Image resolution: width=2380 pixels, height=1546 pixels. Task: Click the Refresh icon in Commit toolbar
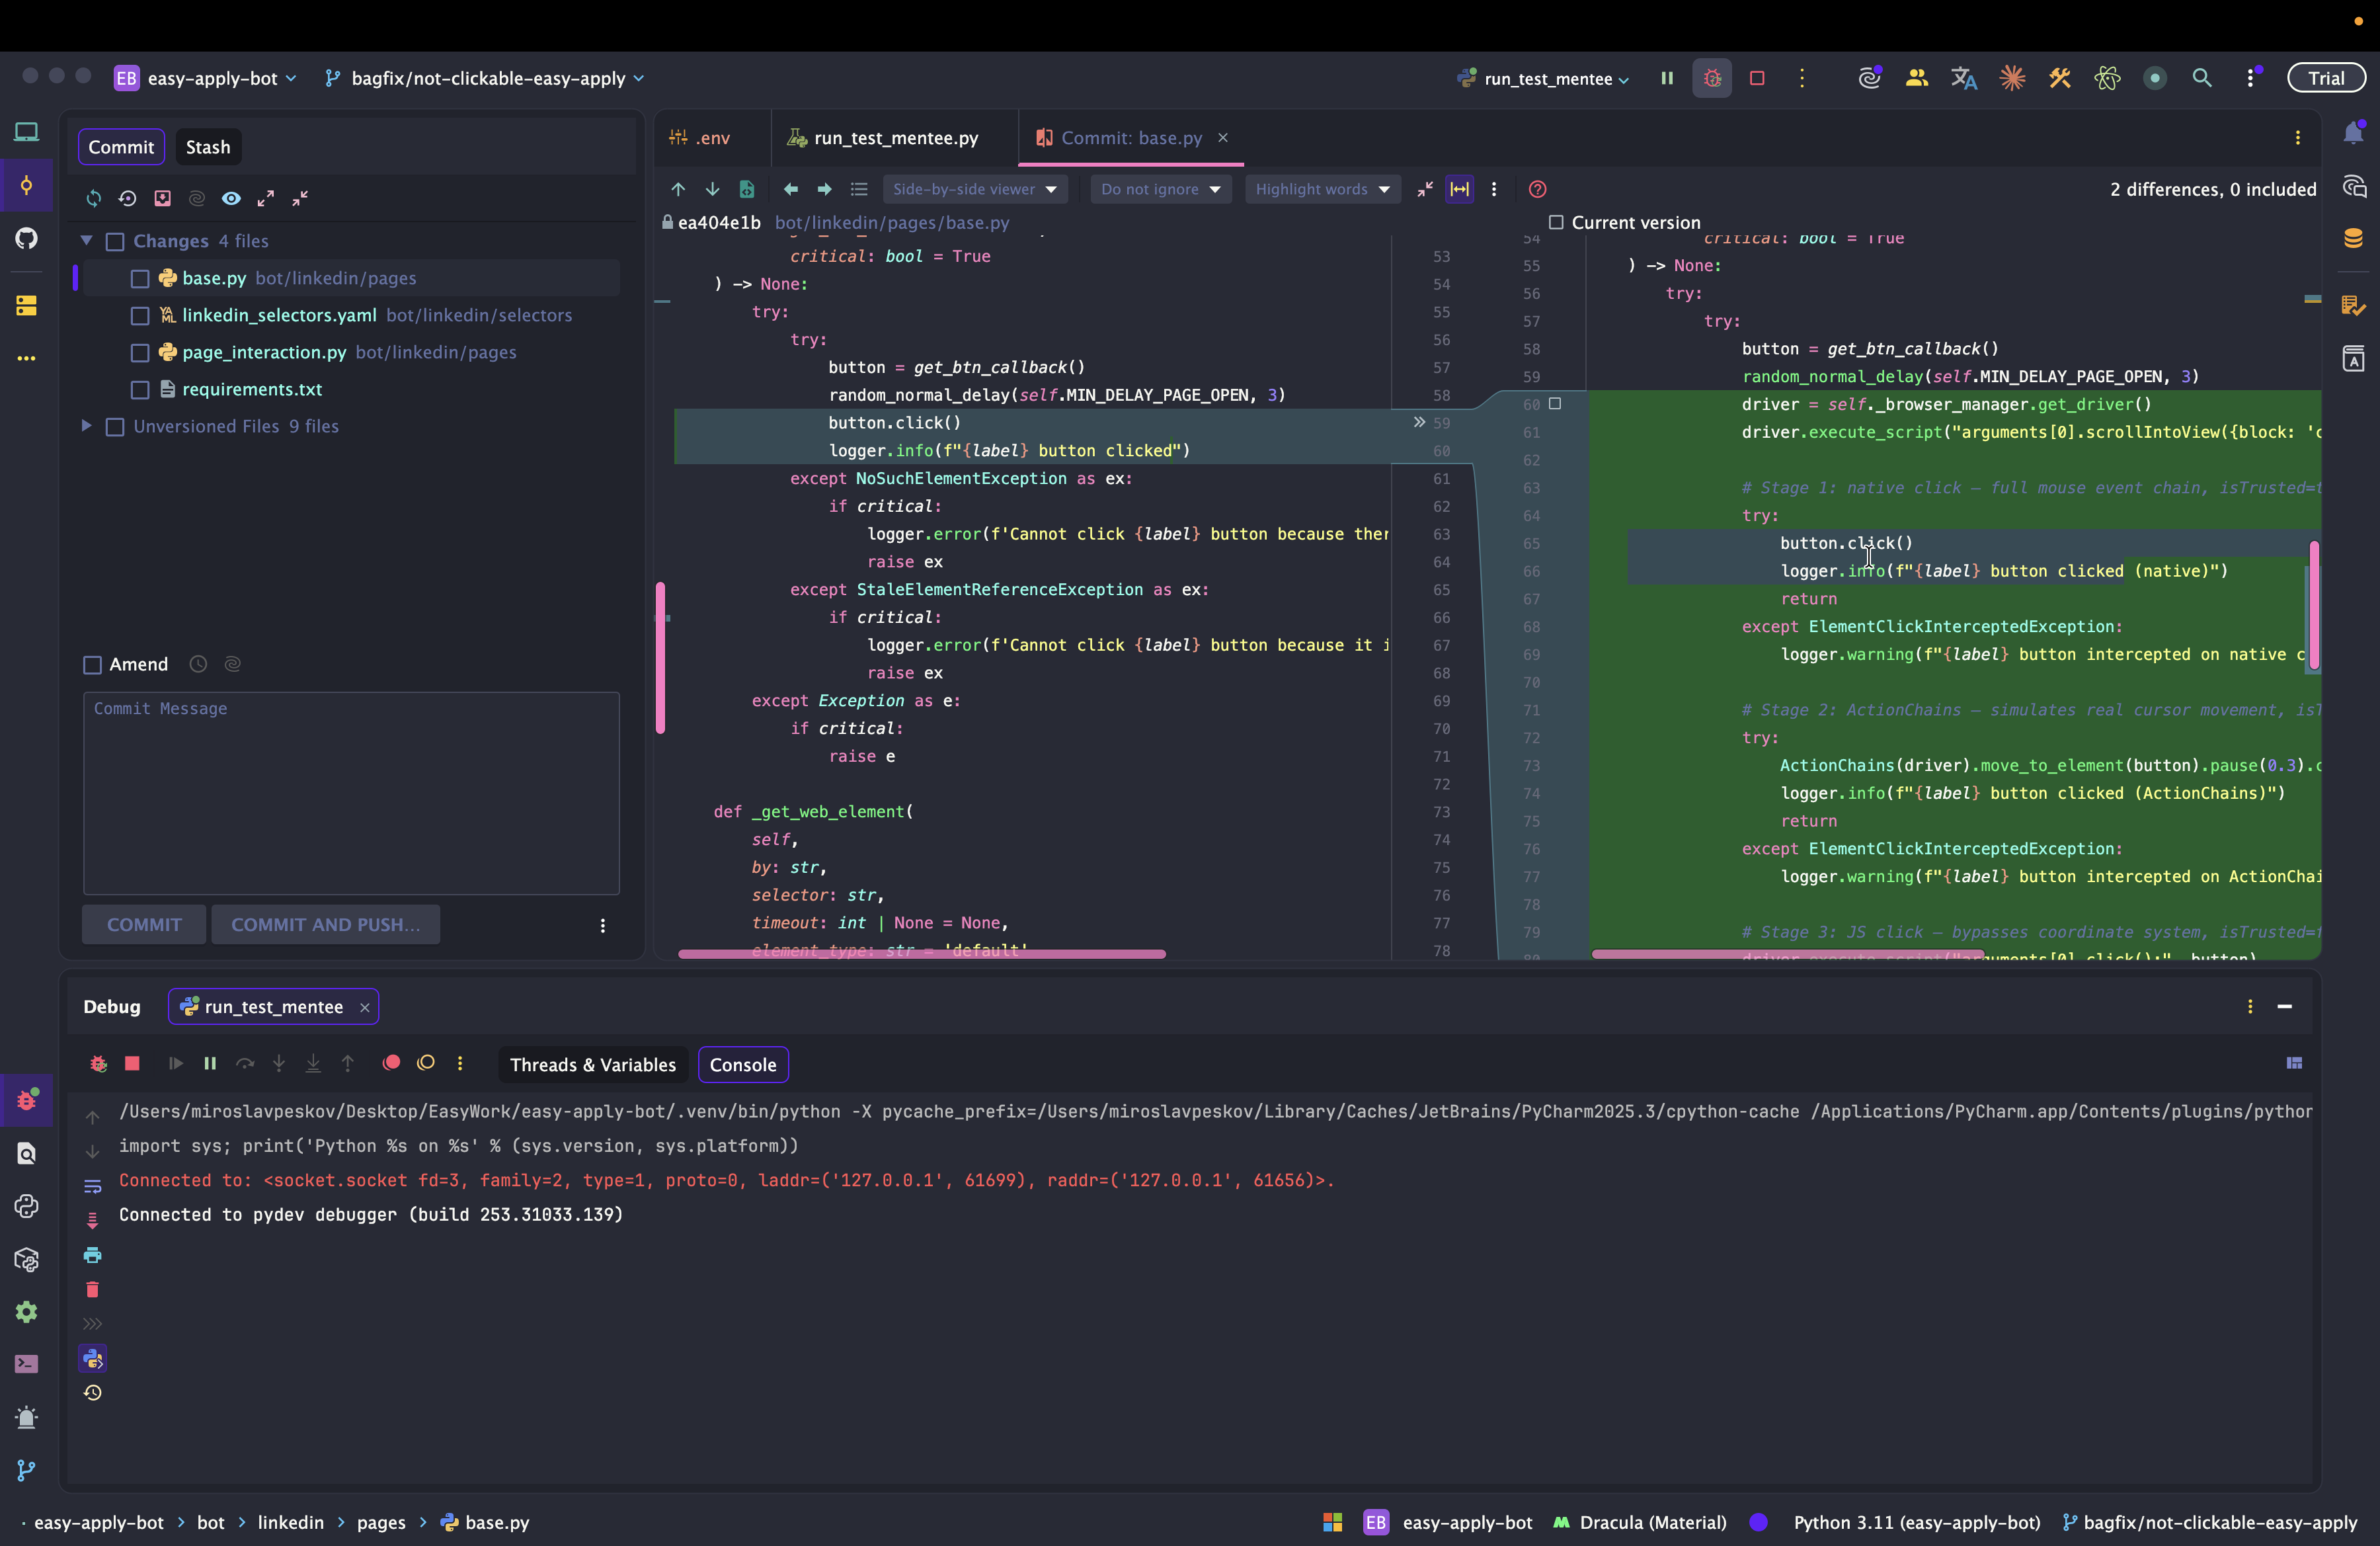pos(94,198)
